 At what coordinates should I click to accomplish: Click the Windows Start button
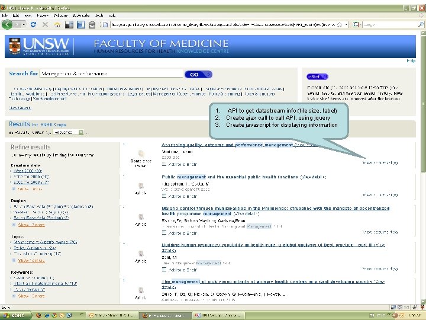tap(16, 315)
